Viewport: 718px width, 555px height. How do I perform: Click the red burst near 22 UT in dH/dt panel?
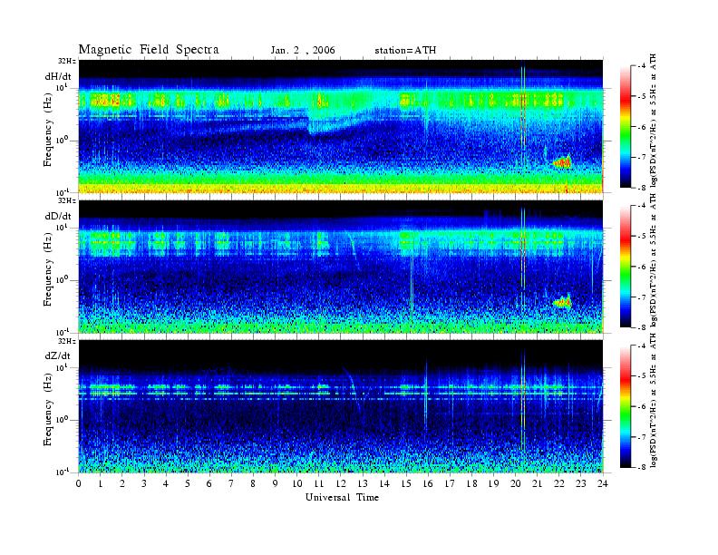coord(562,162)
